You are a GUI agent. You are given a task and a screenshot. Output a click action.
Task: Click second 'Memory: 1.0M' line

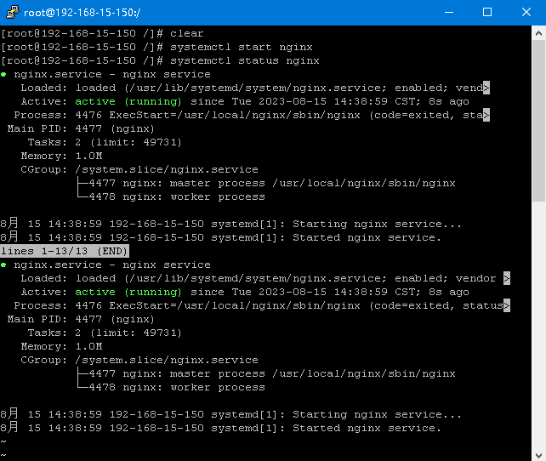tap(61, 346)
